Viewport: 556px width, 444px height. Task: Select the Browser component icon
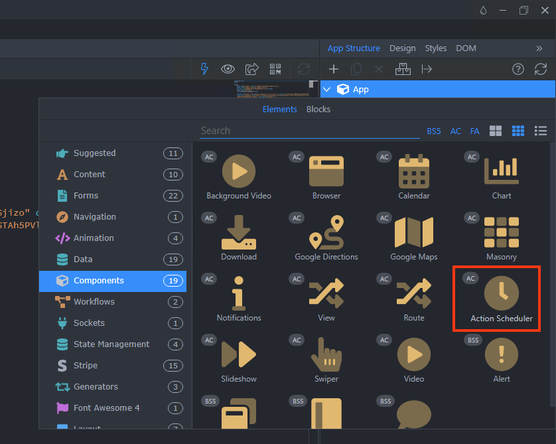point(326,171)
